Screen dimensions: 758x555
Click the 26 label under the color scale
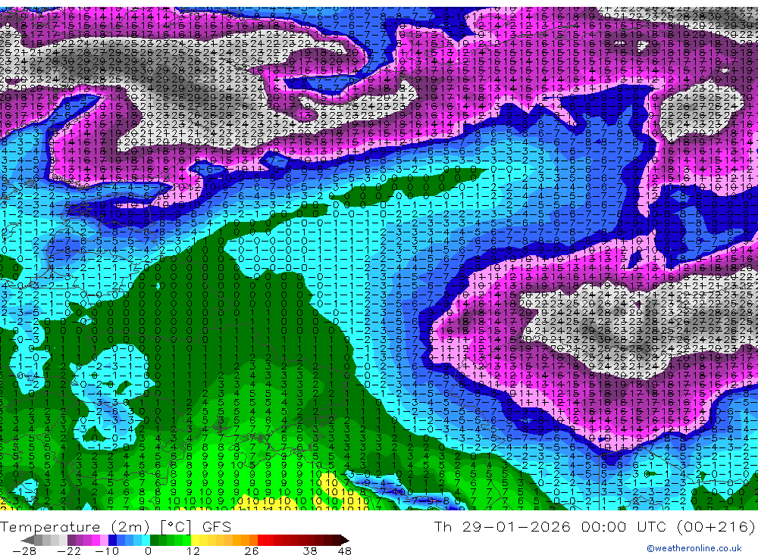point(252,550)
